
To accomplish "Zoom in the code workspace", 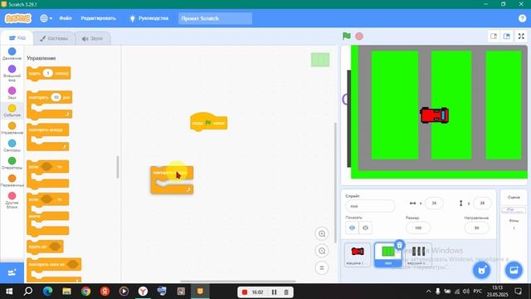I will (x=322, y=233).
